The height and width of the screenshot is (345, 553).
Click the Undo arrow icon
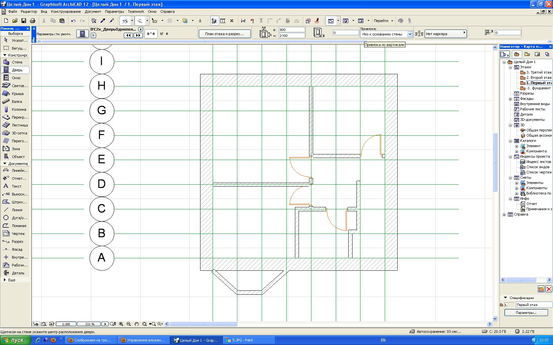tap(73, 21)
